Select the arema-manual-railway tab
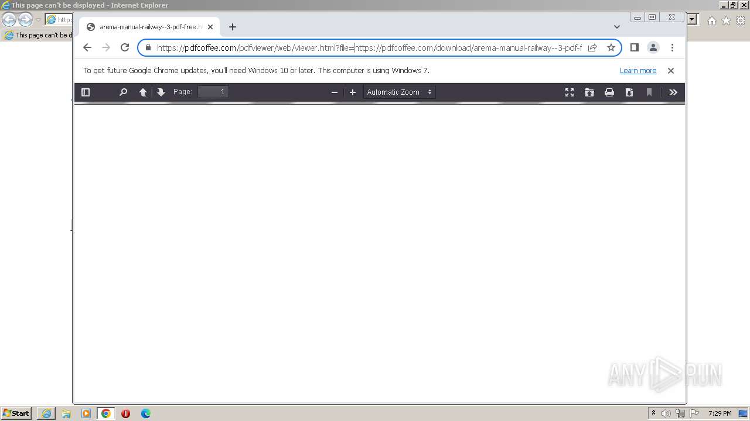The height and width of the screenshot is (421, 750). (149, 27)
